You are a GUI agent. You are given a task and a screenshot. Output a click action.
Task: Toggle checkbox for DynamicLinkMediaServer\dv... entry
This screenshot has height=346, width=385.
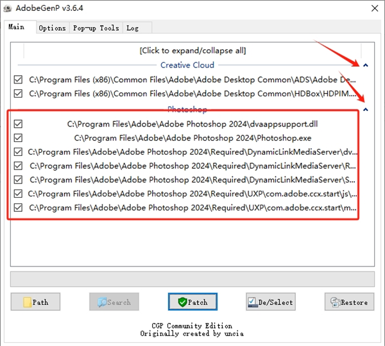pos(18,152)
